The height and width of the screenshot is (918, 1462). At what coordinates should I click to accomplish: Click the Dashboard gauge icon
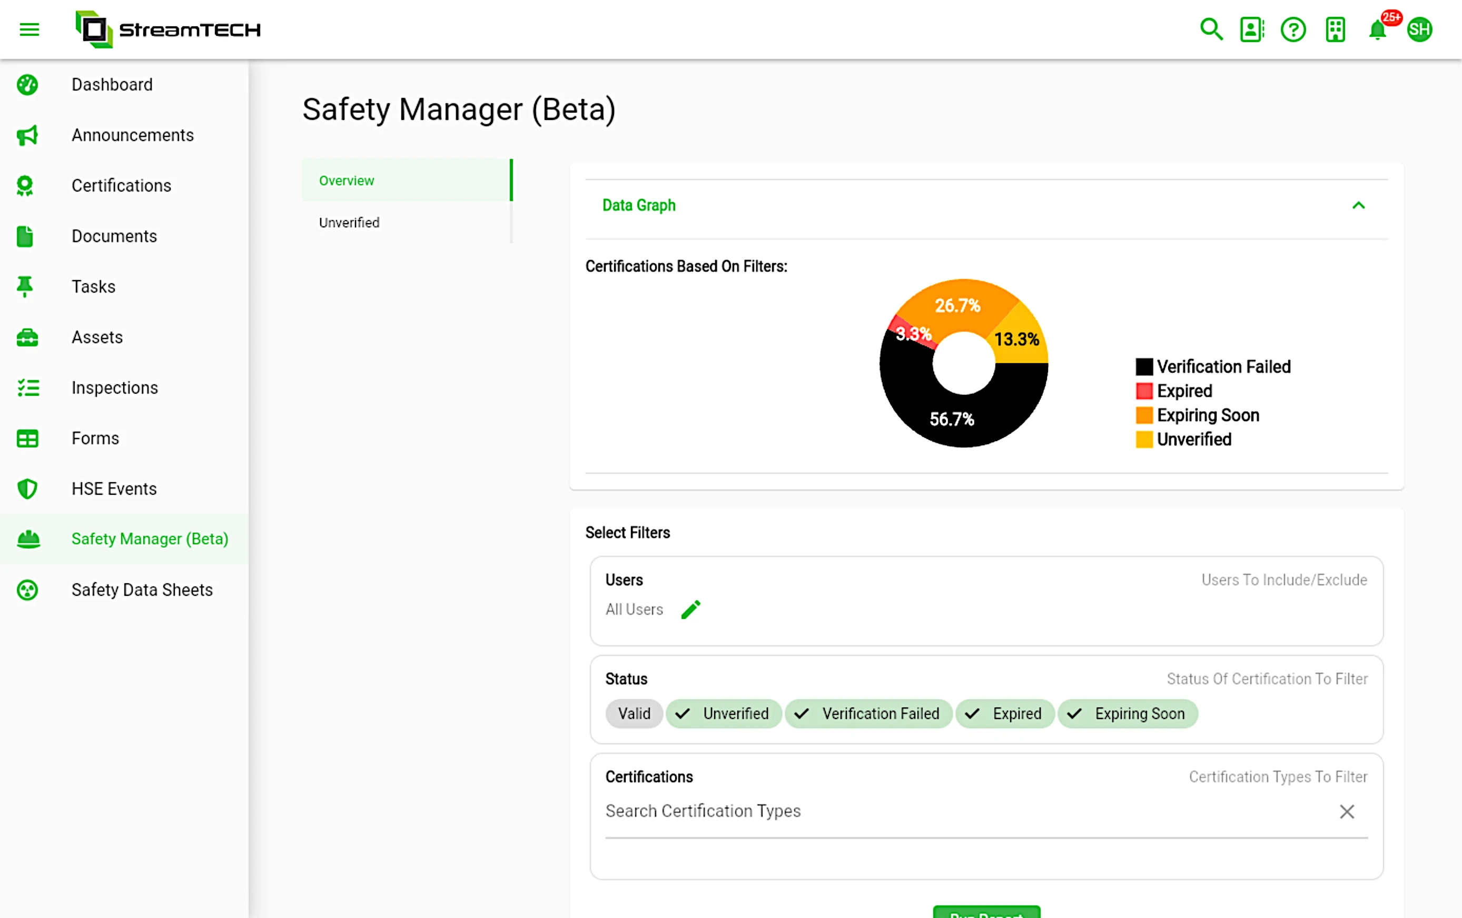27,84
